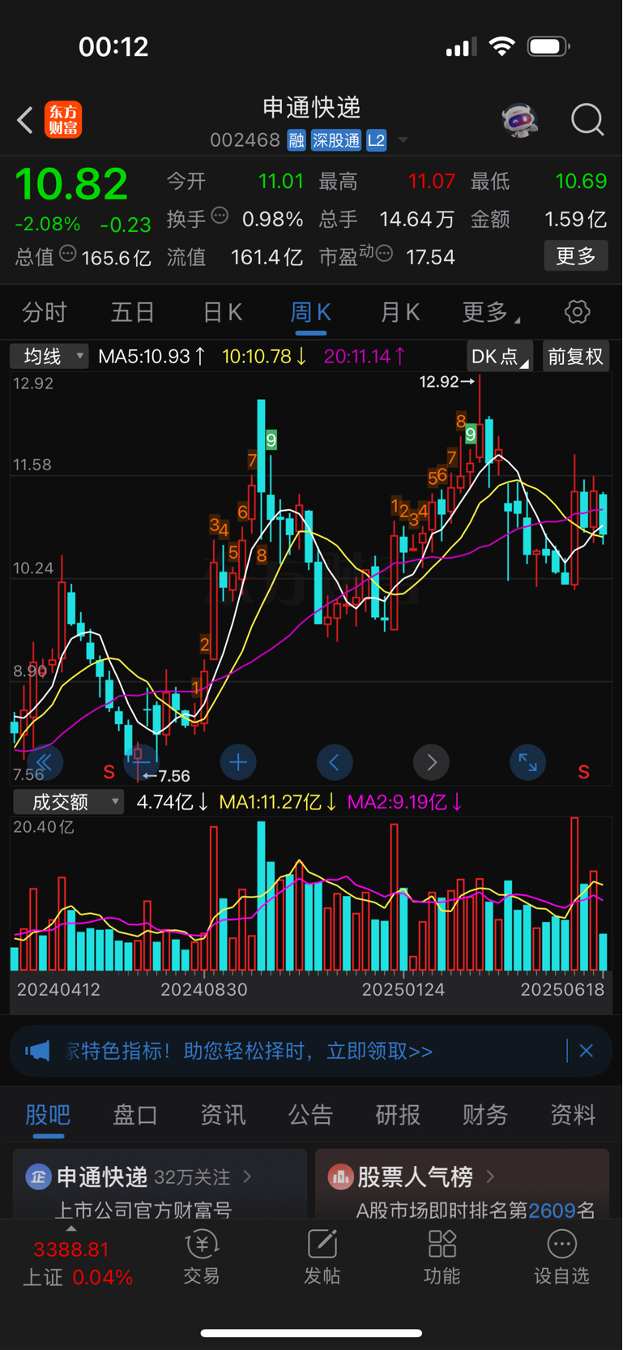
Task: Switch to 盘口 tab
Action: pos(135,1115)
